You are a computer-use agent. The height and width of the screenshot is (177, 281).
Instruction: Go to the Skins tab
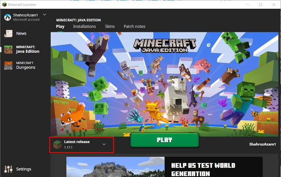[x=110, y=27]
